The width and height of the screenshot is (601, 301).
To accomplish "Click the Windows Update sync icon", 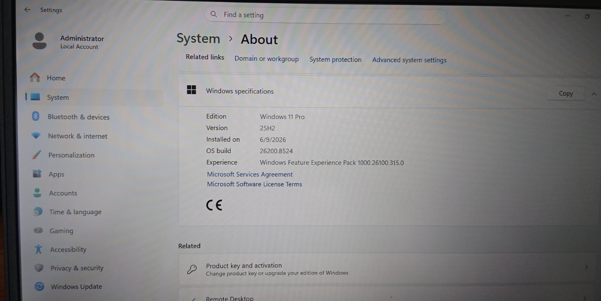I will coord(39,286).
